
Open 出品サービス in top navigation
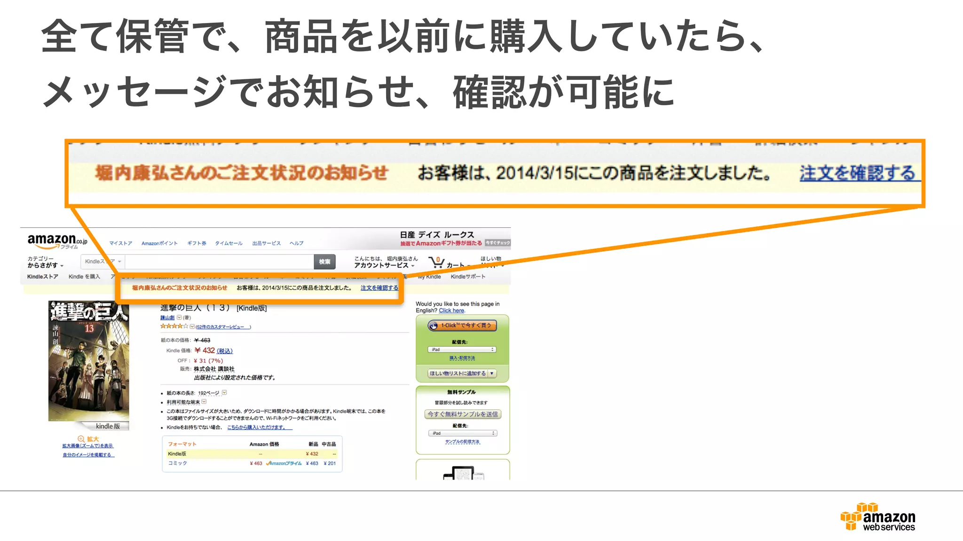[x=266, y=243]
